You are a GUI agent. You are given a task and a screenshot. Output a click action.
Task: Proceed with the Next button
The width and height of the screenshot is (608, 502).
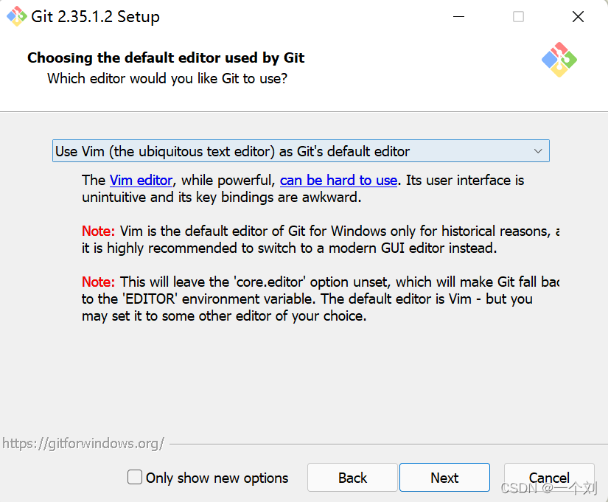(444, 478)
